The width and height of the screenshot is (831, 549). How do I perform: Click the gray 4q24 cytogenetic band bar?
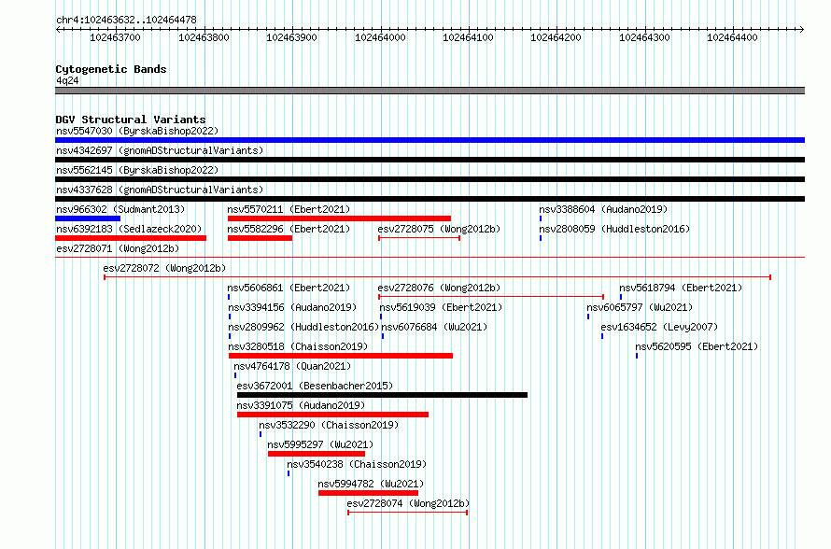(x=430, y=91)
